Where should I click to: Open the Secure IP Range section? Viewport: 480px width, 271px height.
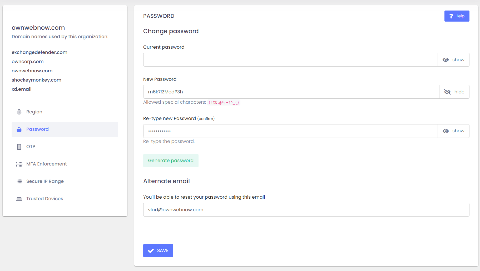coord(45,181)
